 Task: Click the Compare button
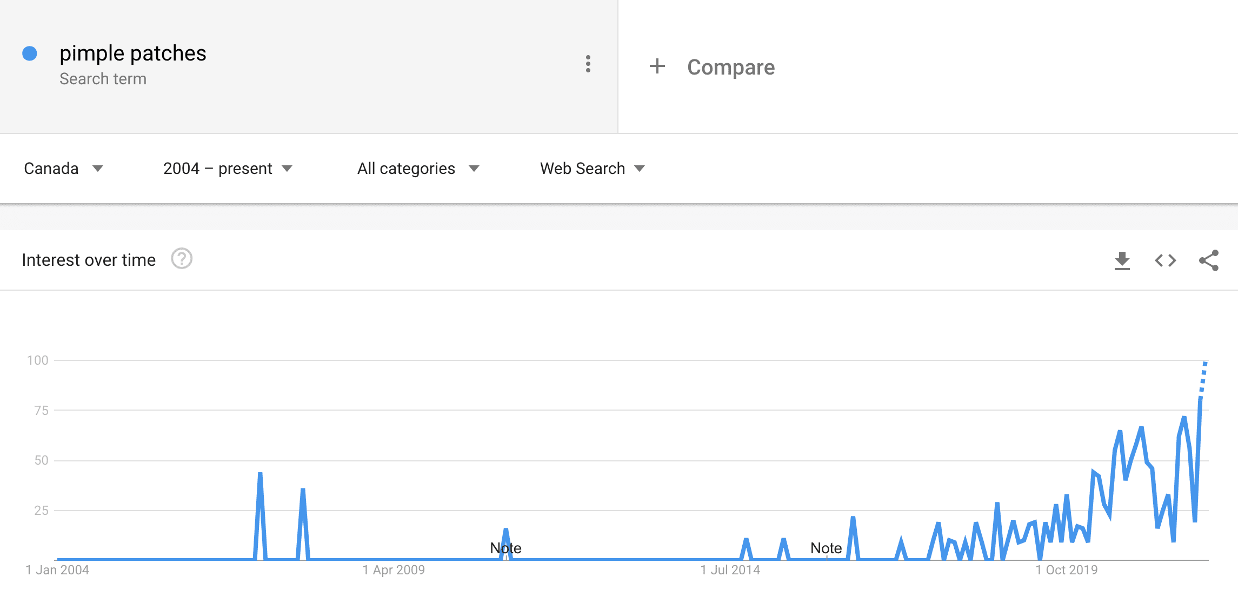(711, 67)
